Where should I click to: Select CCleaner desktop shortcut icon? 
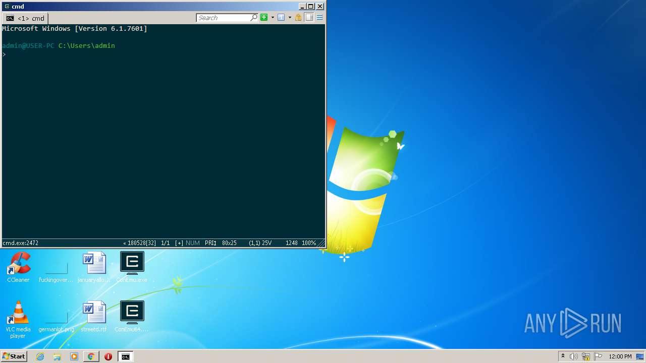[18, 268]
